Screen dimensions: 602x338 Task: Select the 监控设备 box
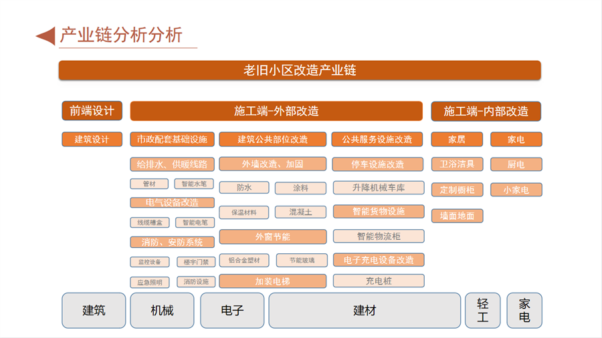[x=150, y=262]
